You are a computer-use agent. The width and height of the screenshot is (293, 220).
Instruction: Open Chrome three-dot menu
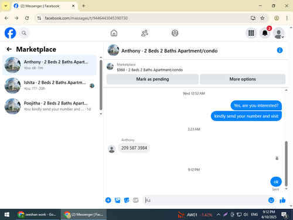point(287,18)
